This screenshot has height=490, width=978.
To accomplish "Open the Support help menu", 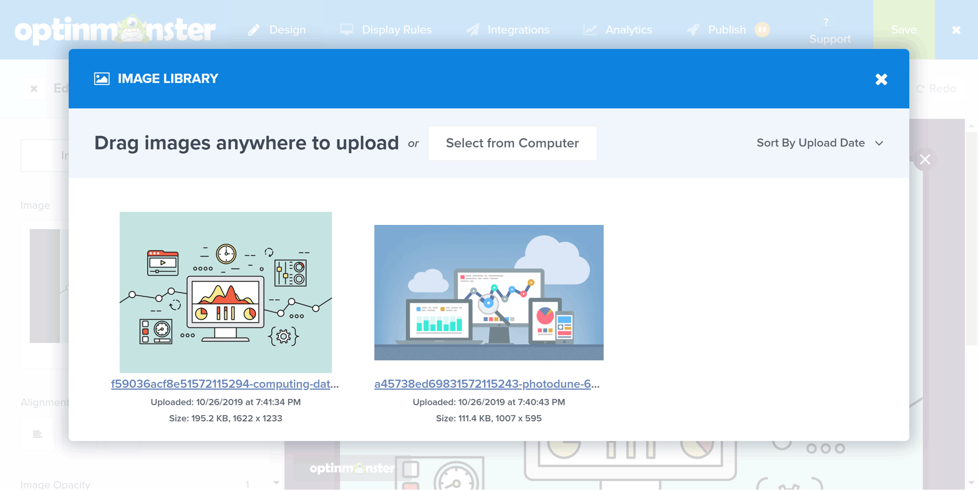I will (x=830, y=31).
